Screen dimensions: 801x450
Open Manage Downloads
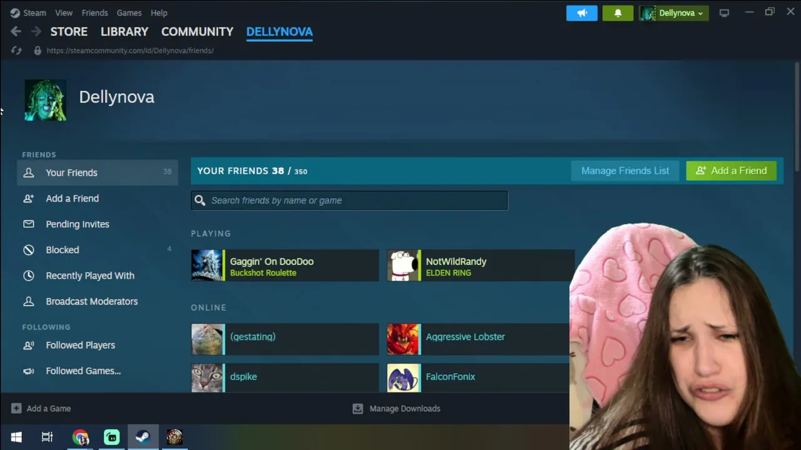[x=397, y=409]
